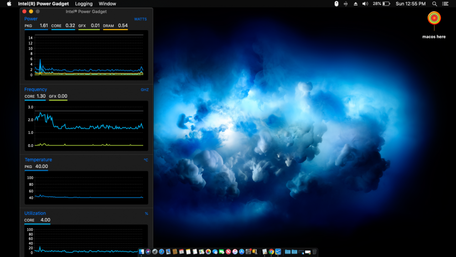Click the GHZ unit label
Image resolution: width=456 pixels, height=257 pixels.
coord(145,89)
